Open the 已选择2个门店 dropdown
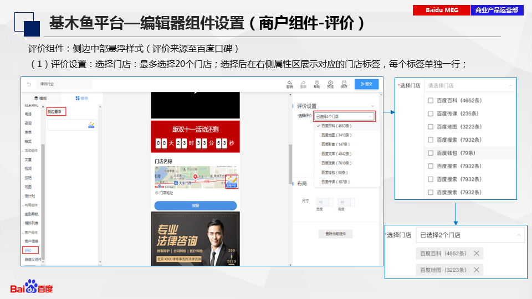Screen dimensions: 532x299 [x=470, y=235]
